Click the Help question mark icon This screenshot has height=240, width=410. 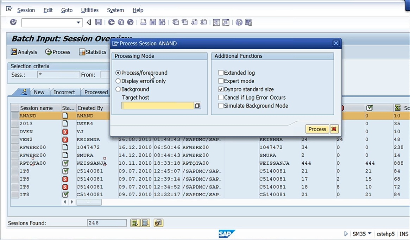point(239,23)
